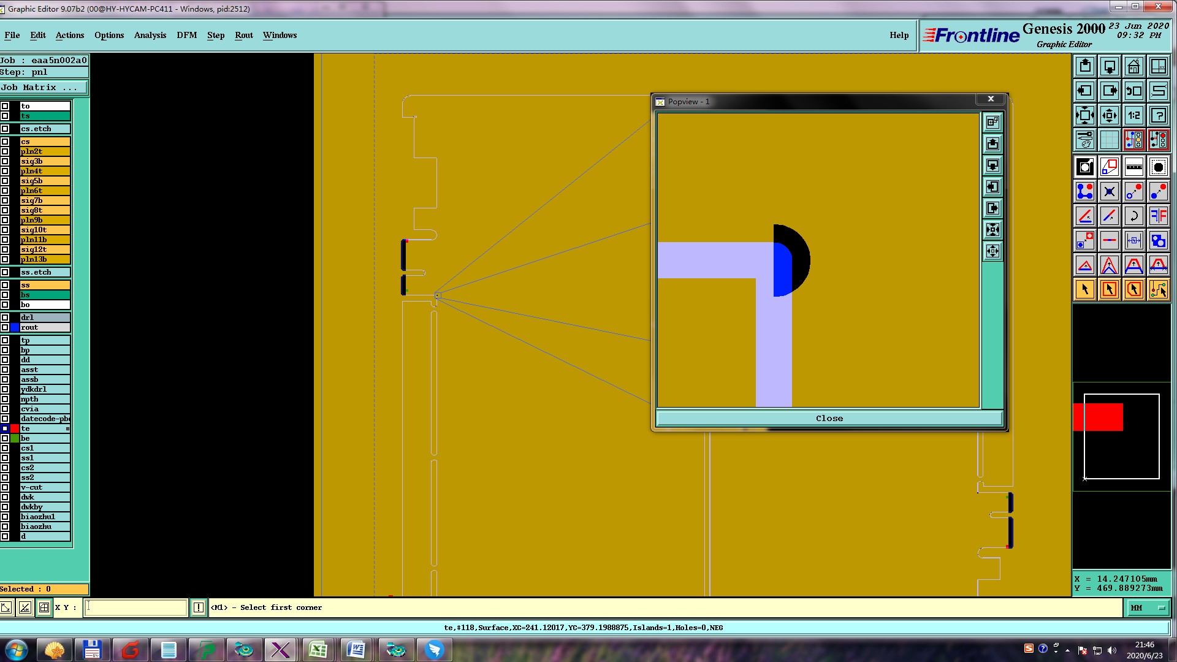Click the pan right view icon
Screen dimensions: 1177x662
click(1110, 91)
